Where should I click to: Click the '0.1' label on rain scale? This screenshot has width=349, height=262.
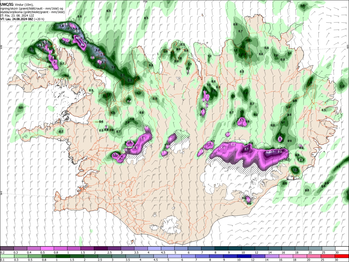(2, 260)
